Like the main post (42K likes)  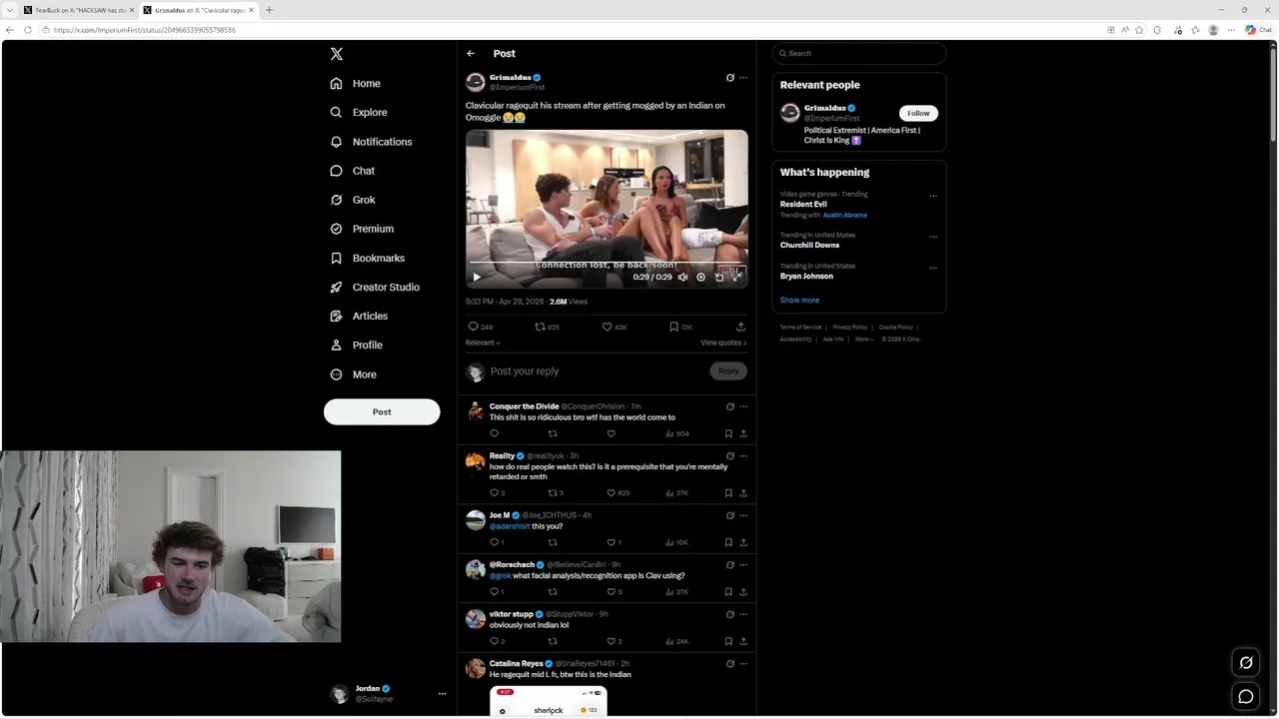[x=614, y=327]
